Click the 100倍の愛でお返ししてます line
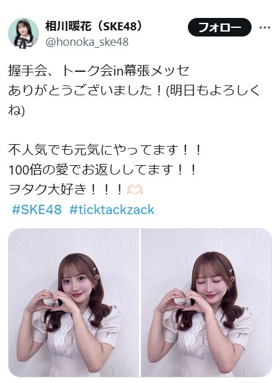280x383 pixels. click(103, 170)
